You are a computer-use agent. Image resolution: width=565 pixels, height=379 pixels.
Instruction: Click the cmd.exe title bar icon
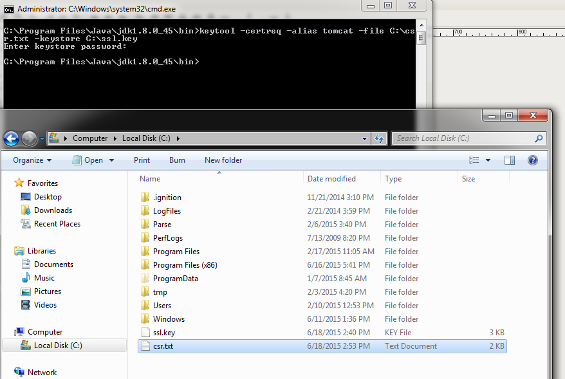click(x=8, y=9)
